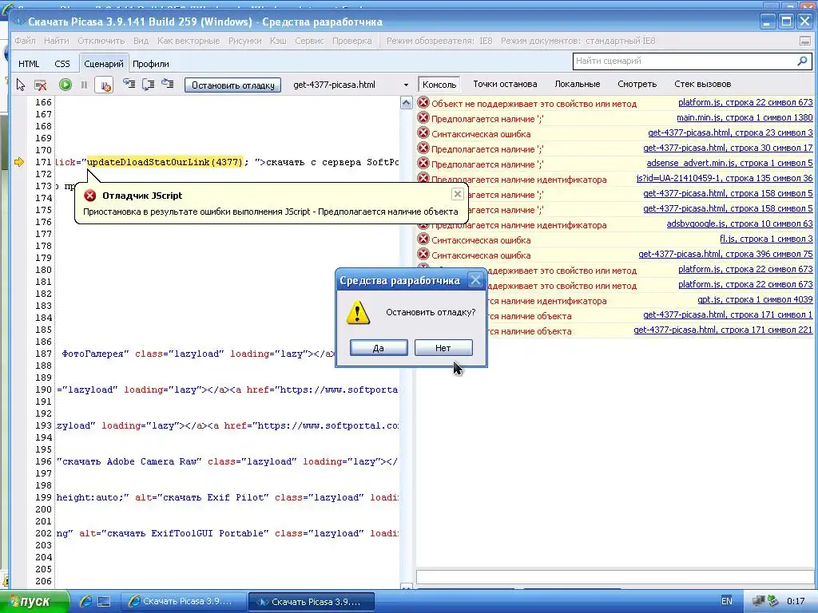Close the Отладчик JScript tooltip balloon
Viewport: 818px width, 613px height.
click(x=458, y=195)
